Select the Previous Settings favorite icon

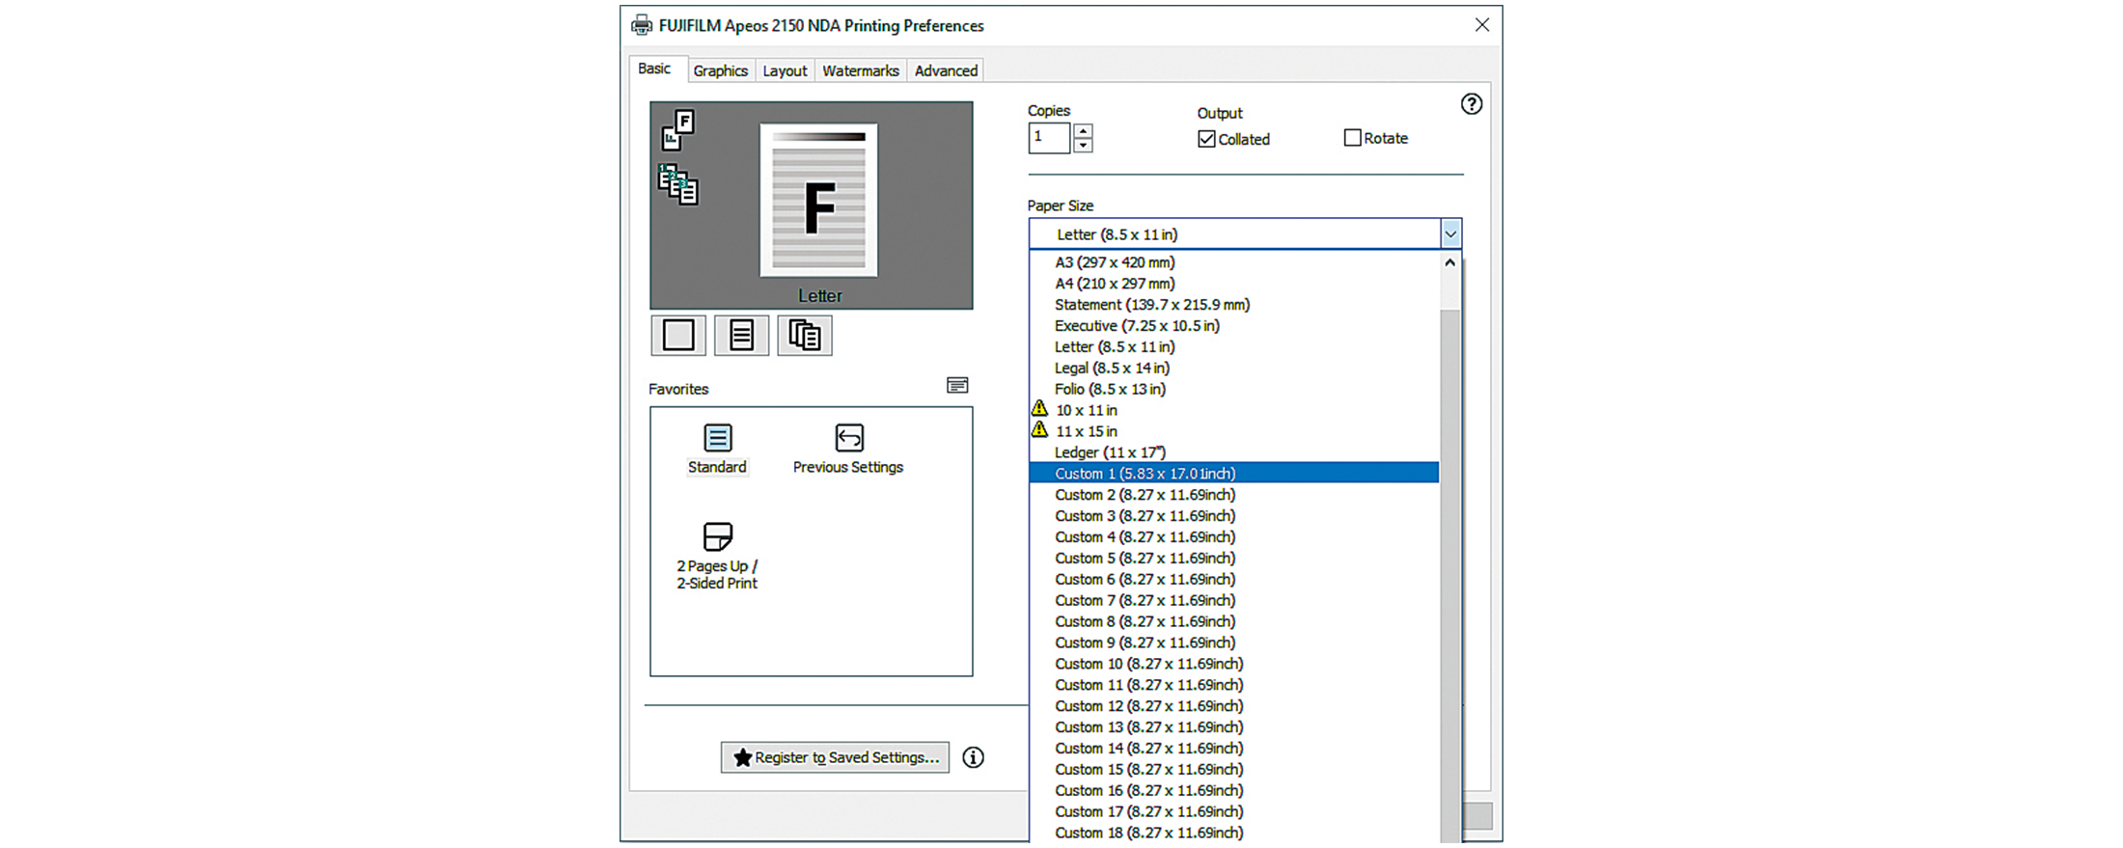pyautogui.click(x=848, y=439)
